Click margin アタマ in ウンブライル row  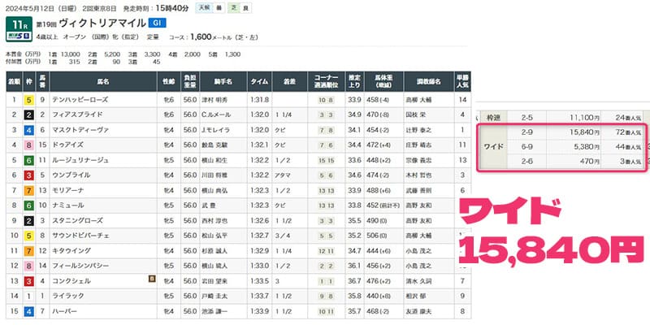click(x=284, y=175)
